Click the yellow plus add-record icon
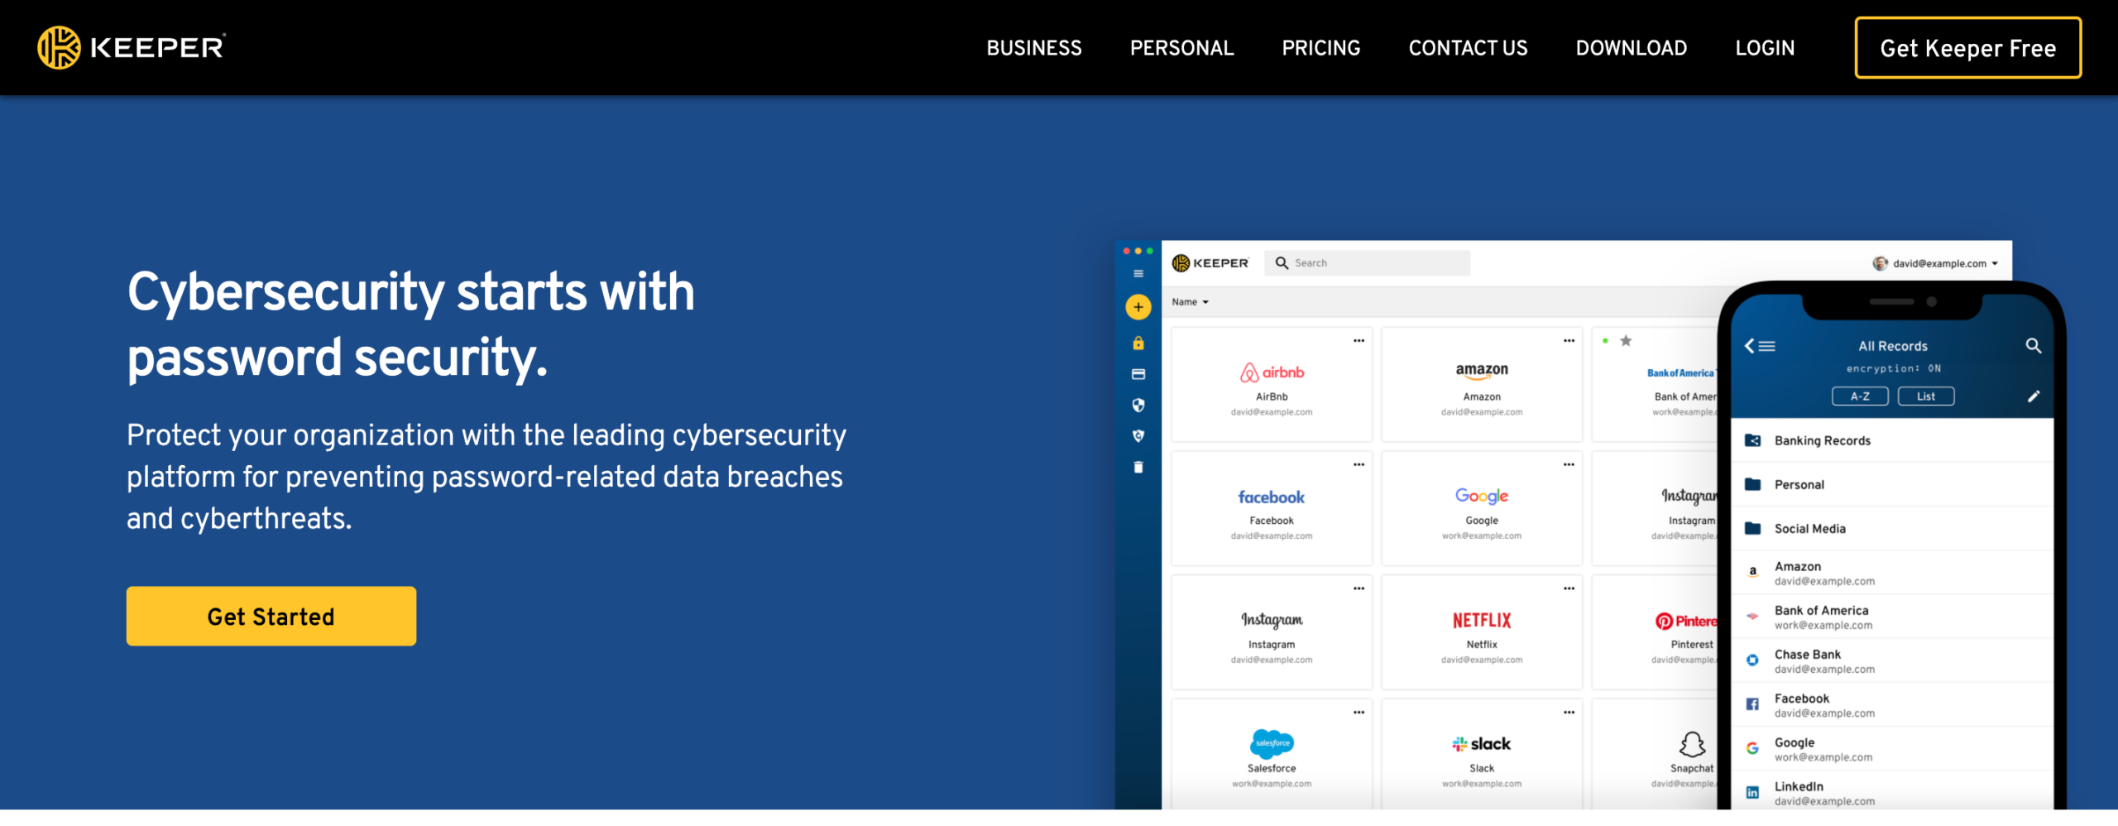This screenshot has width=2118, height=826. click(1138, 307)
